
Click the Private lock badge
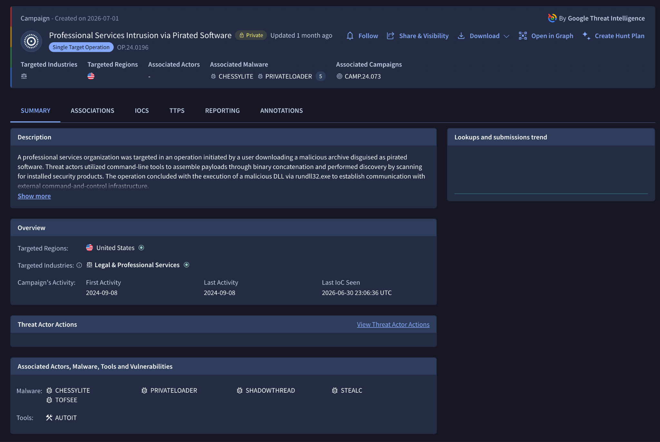point(251,35)
